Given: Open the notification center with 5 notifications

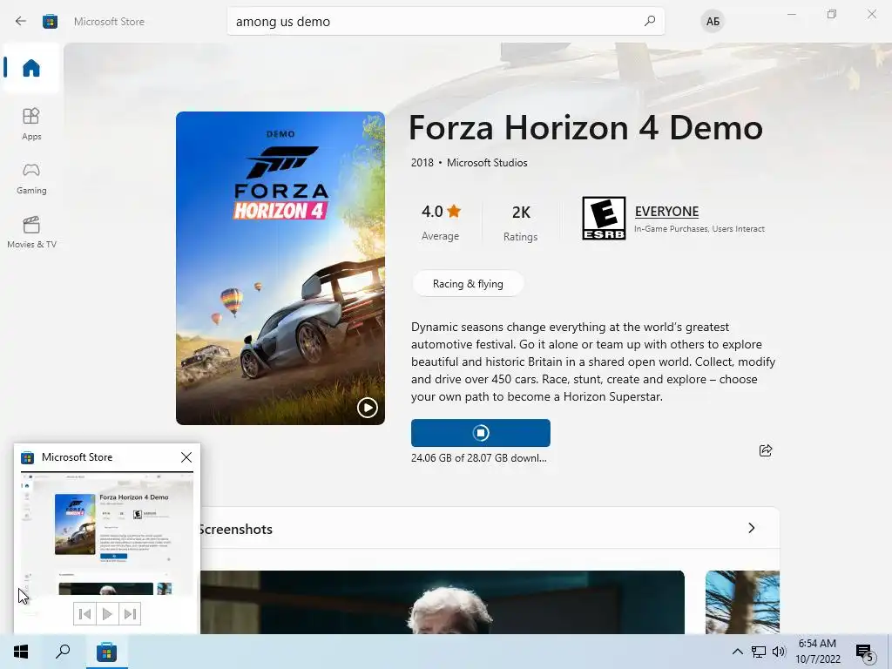Looking at the screenshot, I should 865,652.
